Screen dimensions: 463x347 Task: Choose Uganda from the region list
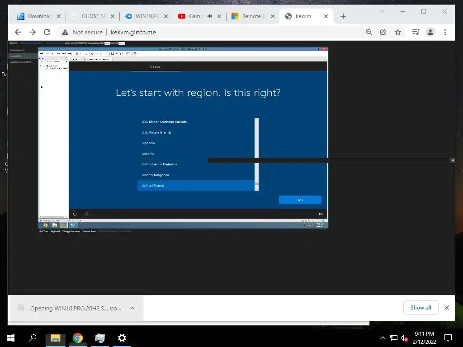[x=196, y=143]
